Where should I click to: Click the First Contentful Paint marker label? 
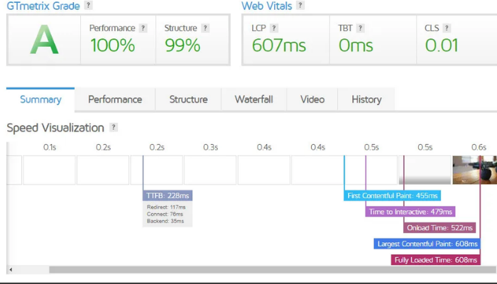[392, 195]
